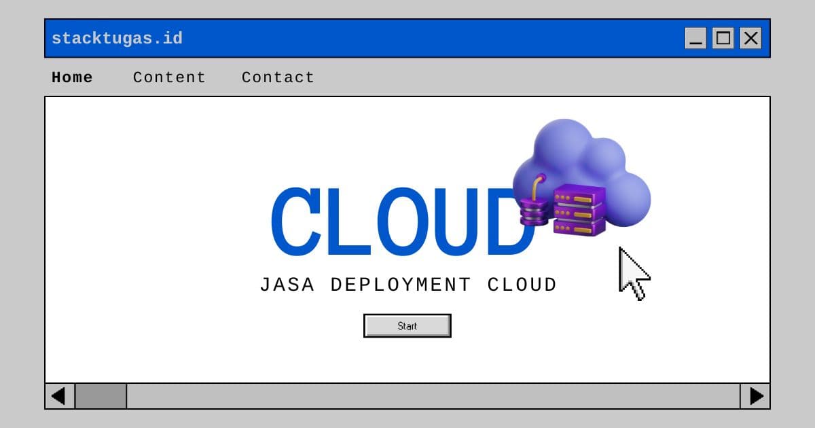Click the Start button
The width and height of the screenshot is (815, 428).
click(407, 326)
